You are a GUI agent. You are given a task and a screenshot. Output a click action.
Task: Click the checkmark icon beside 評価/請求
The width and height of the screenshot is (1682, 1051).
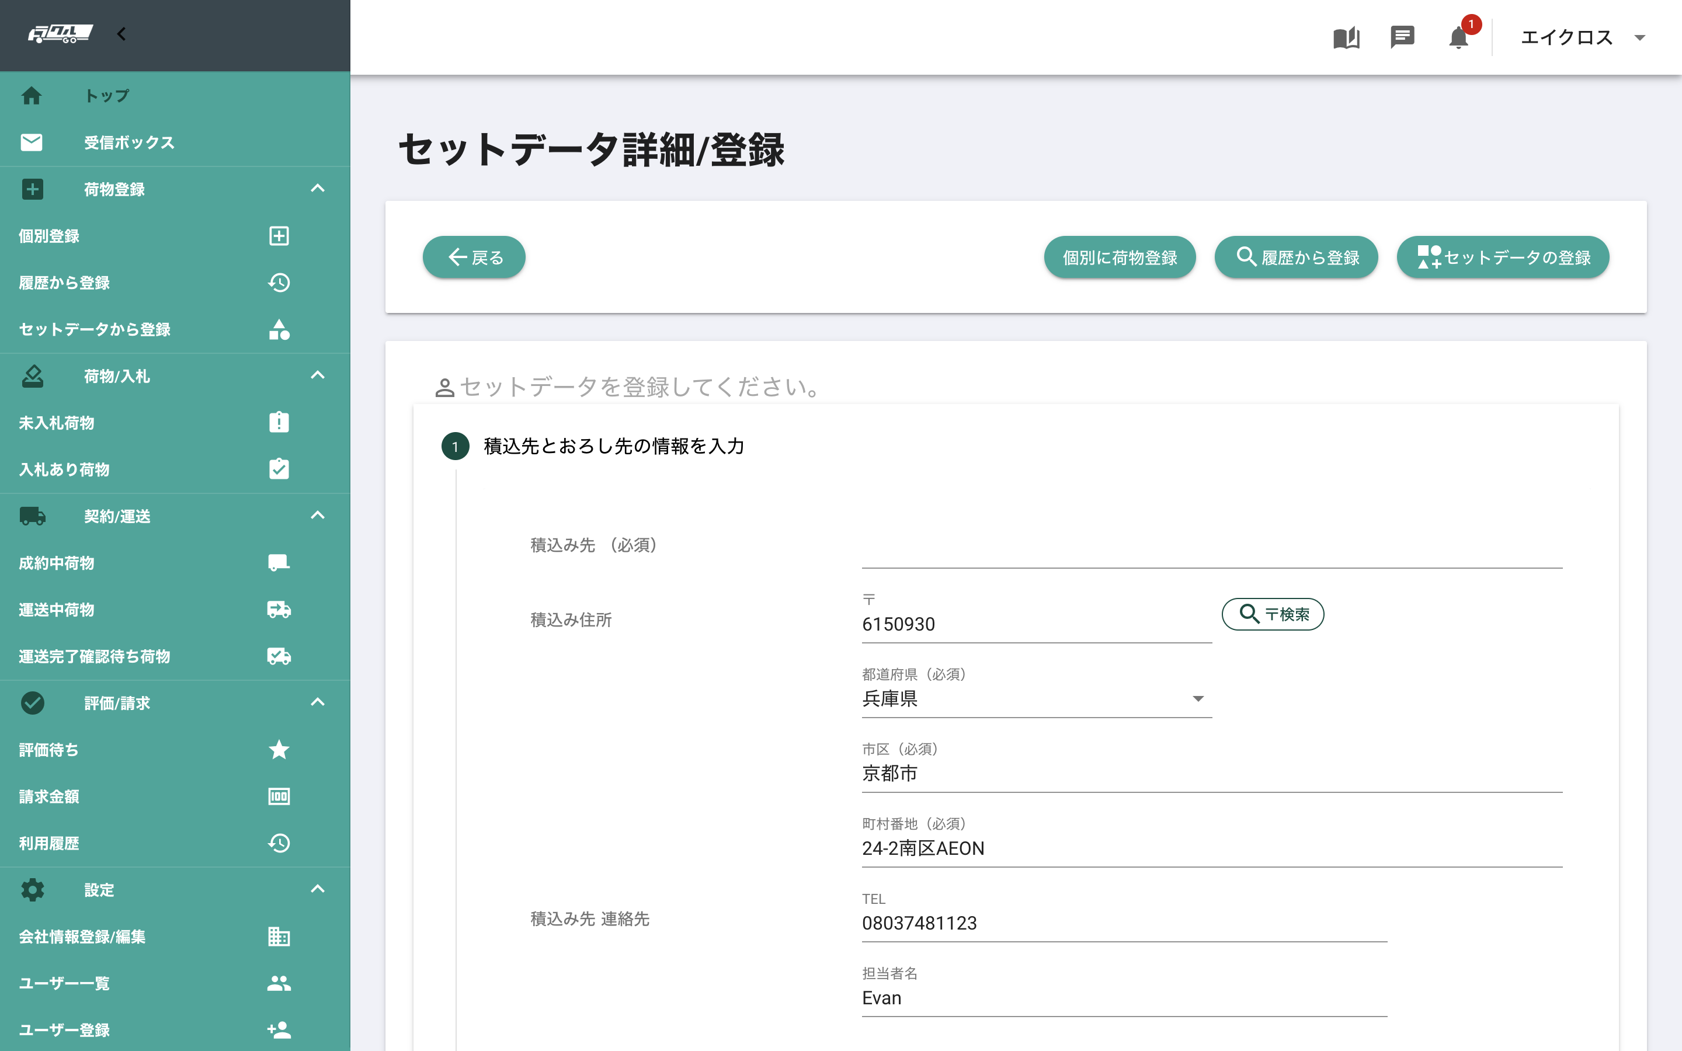tap(32, 703)
